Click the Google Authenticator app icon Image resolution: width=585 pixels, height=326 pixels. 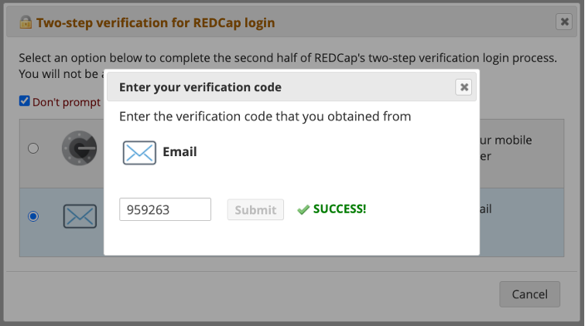pos(79,148)
